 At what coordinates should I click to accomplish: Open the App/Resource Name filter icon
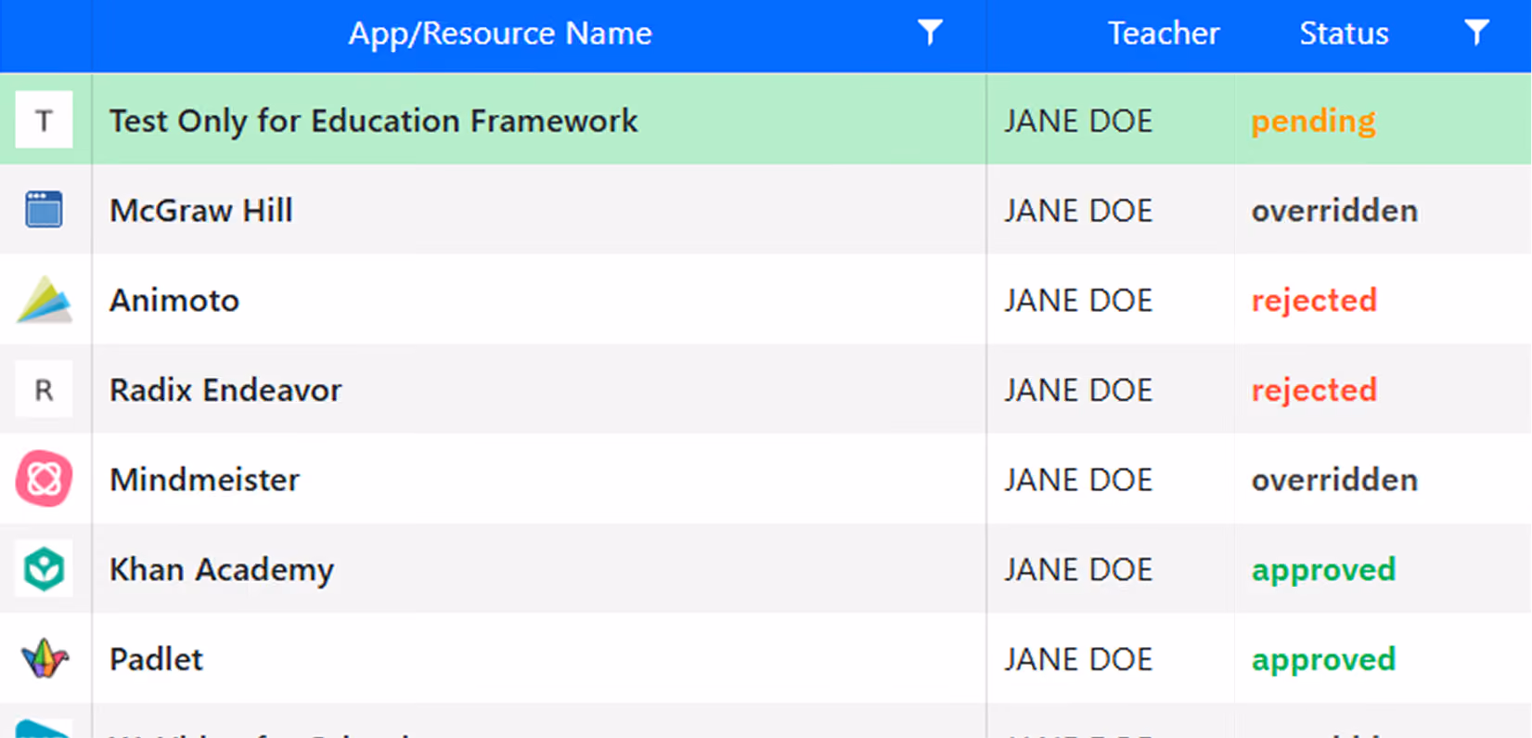point(930,33)
